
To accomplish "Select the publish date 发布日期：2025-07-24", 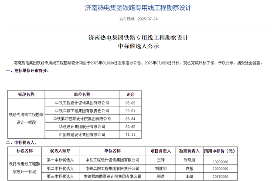I will [x=139, y=19].
